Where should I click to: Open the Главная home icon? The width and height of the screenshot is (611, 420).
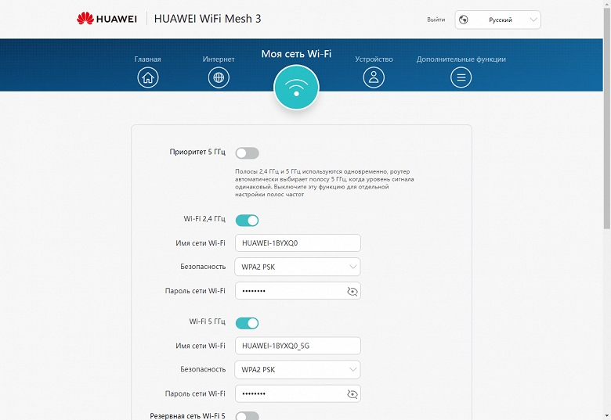[148, 77]
